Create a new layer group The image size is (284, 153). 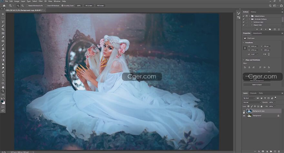pyautogui.click(x=271, y=151)
